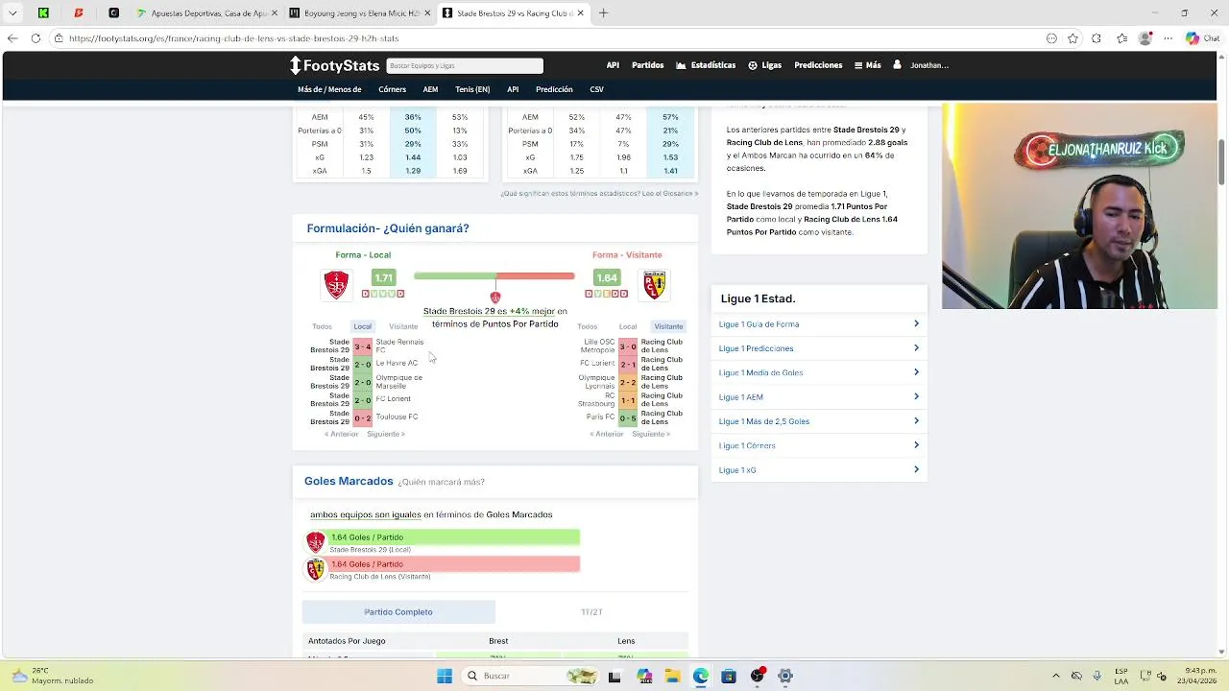Click Siguiente under Lens away matches

(x=651, y=434)
